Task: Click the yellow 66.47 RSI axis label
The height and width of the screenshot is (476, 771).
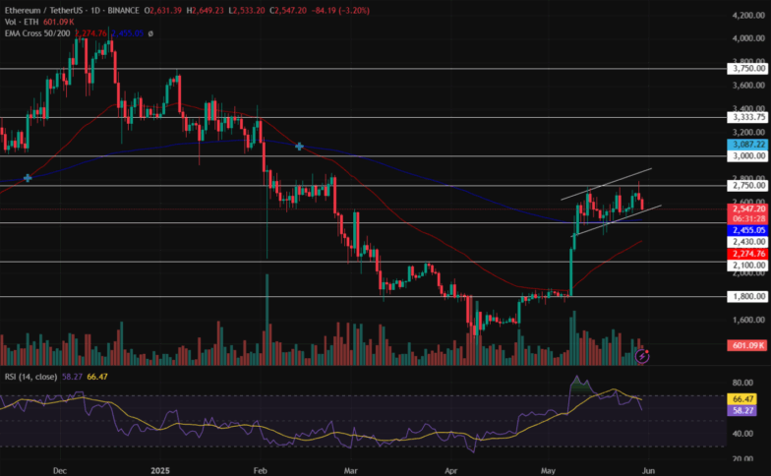Action: coord(741,399)
